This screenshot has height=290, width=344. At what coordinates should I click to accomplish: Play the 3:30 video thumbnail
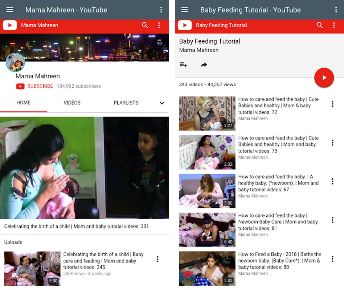[207, 191]
